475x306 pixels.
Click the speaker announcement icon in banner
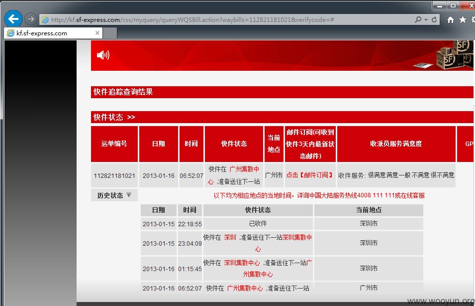point(103,55)
